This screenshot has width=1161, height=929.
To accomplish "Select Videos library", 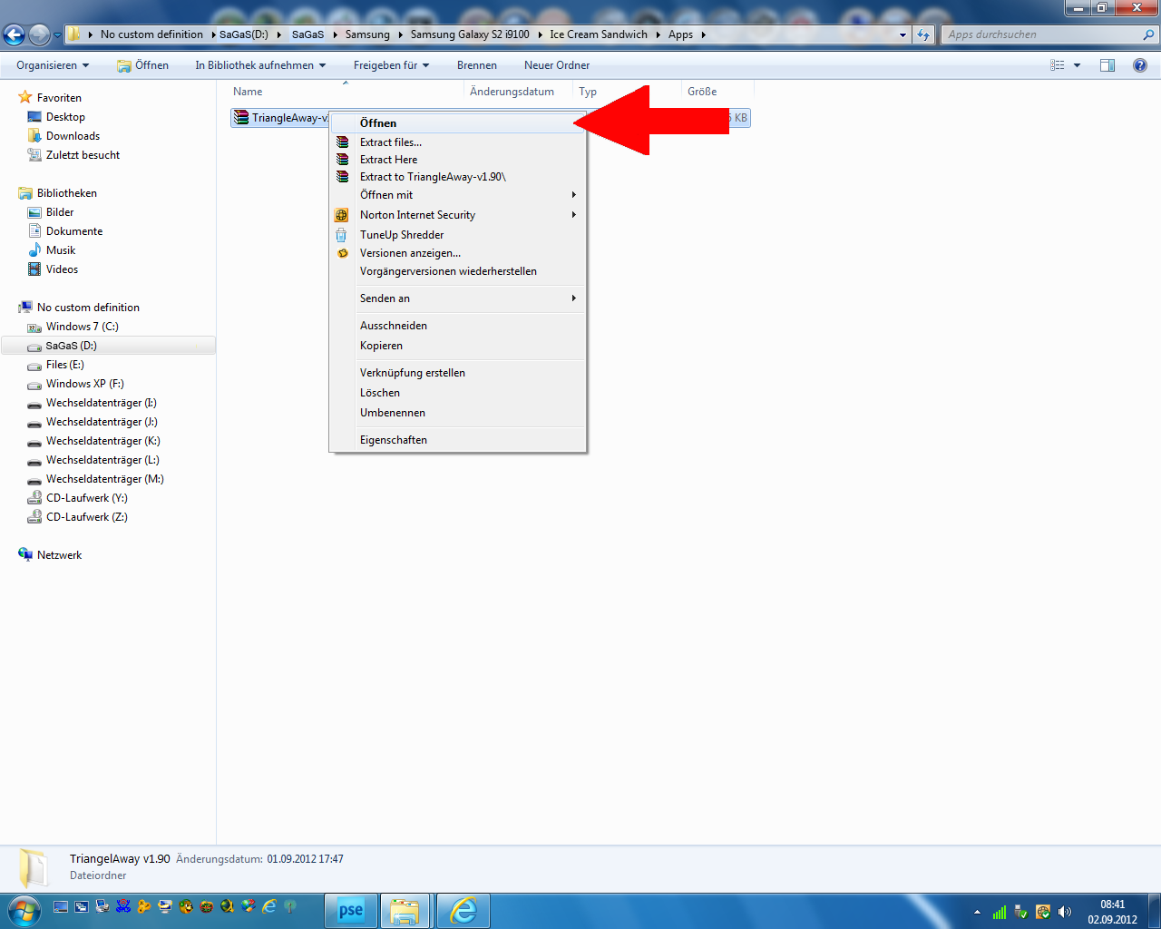I will click(x=62, y=269).
